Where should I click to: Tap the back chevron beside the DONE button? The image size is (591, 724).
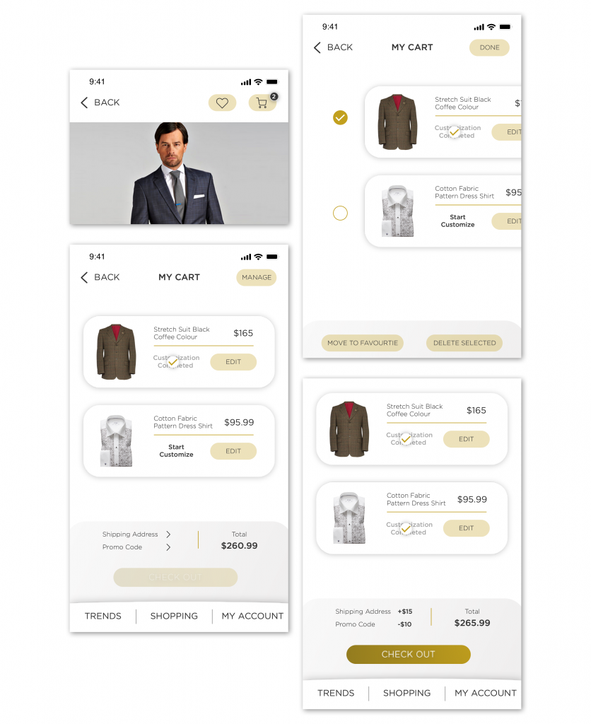pos(317,47)
